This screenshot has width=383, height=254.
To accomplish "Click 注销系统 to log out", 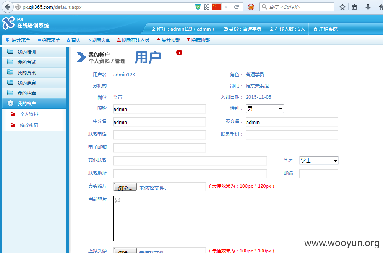I will 325,29.
